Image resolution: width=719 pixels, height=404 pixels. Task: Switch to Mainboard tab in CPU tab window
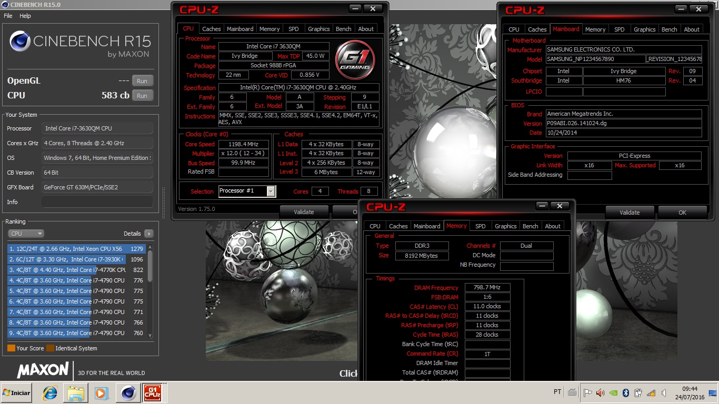point(240,29)
